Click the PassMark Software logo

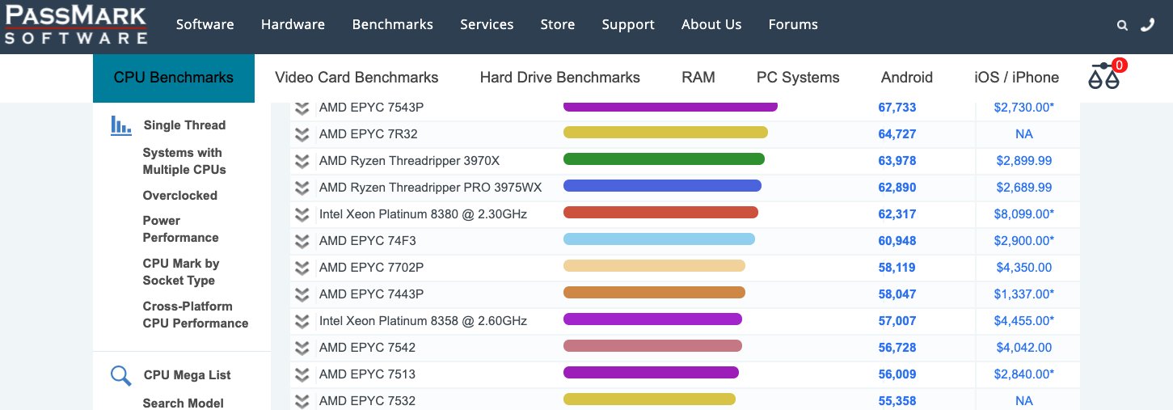76,24
